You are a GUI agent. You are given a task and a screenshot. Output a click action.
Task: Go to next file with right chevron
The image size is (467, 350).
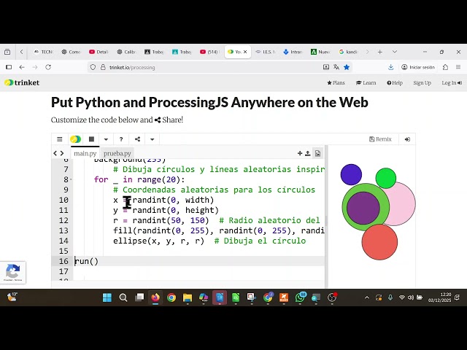62,153
